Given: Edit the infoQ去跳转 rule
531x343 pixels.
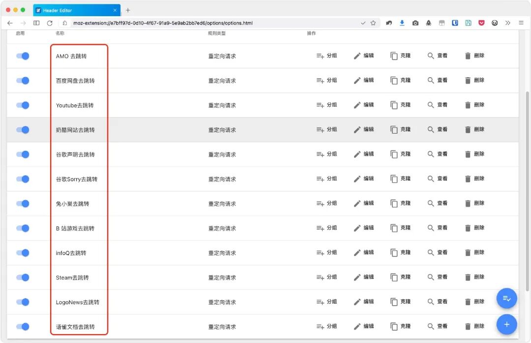Looking at the screenshot, I should [x=364, y=252].
